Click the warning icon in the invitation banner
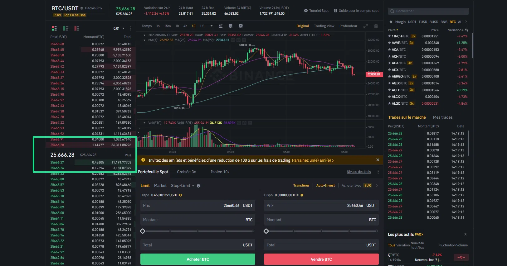The height and width of the screenshot is (266, 507). (x=143, y=160)
